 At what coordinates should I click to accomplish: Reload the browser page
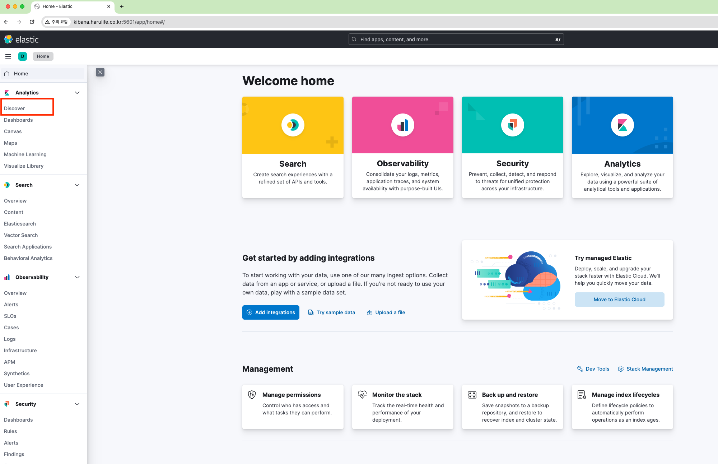click(32, 22)
